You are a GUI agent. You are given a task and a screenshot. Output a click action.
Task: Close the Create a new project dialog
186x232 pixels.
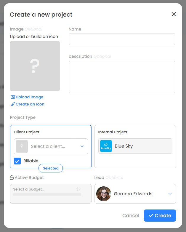[x=174, y=14]
